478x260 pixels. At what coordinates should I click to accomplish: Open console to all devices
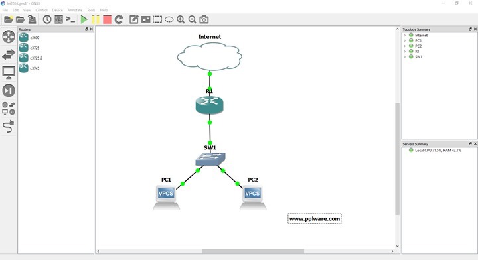70,19
